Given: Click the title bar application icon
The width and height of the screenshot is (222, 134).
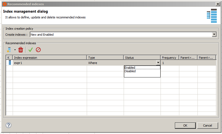Looking at the screenshot, I should (5, 4).
